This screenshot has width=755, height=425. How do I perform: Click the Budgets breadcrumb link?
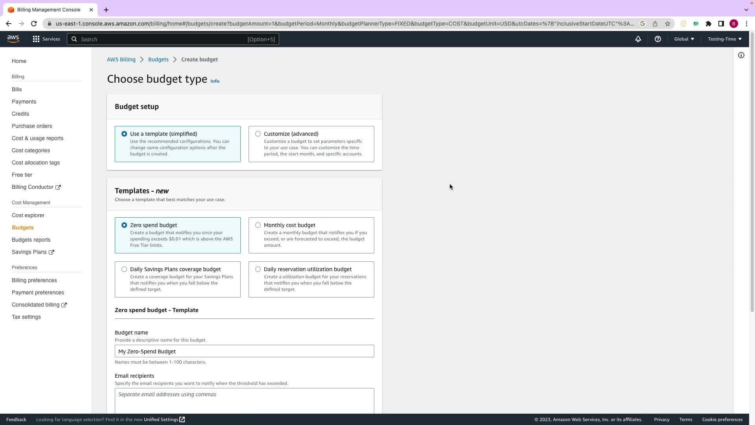point(158,59)
